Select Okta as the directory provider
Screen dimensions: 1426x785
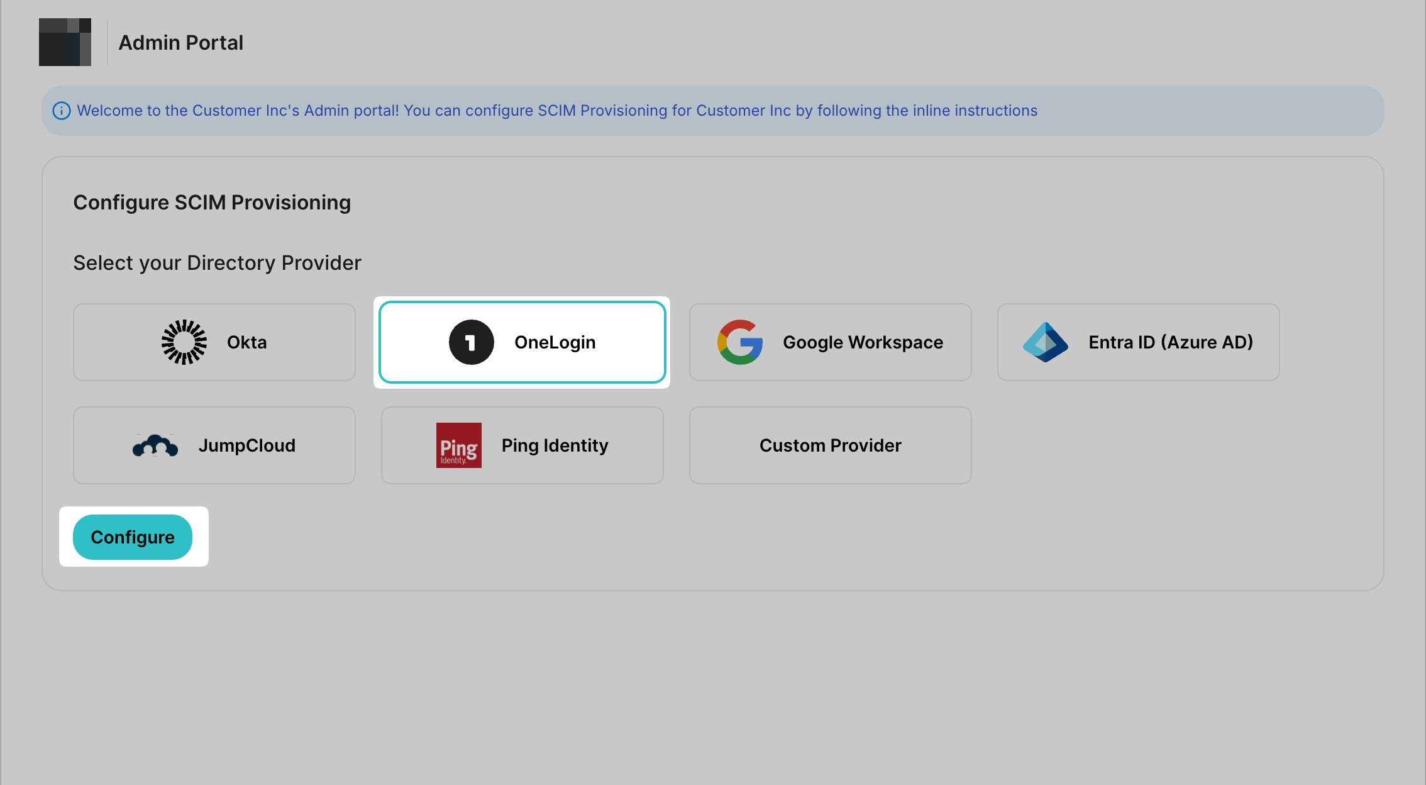[x=214, y=342]
